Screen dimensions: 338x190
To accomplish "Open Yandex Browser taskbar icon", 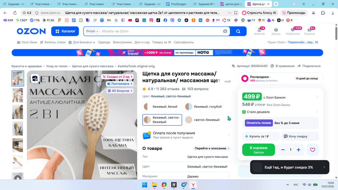I will tap(193, 185).
